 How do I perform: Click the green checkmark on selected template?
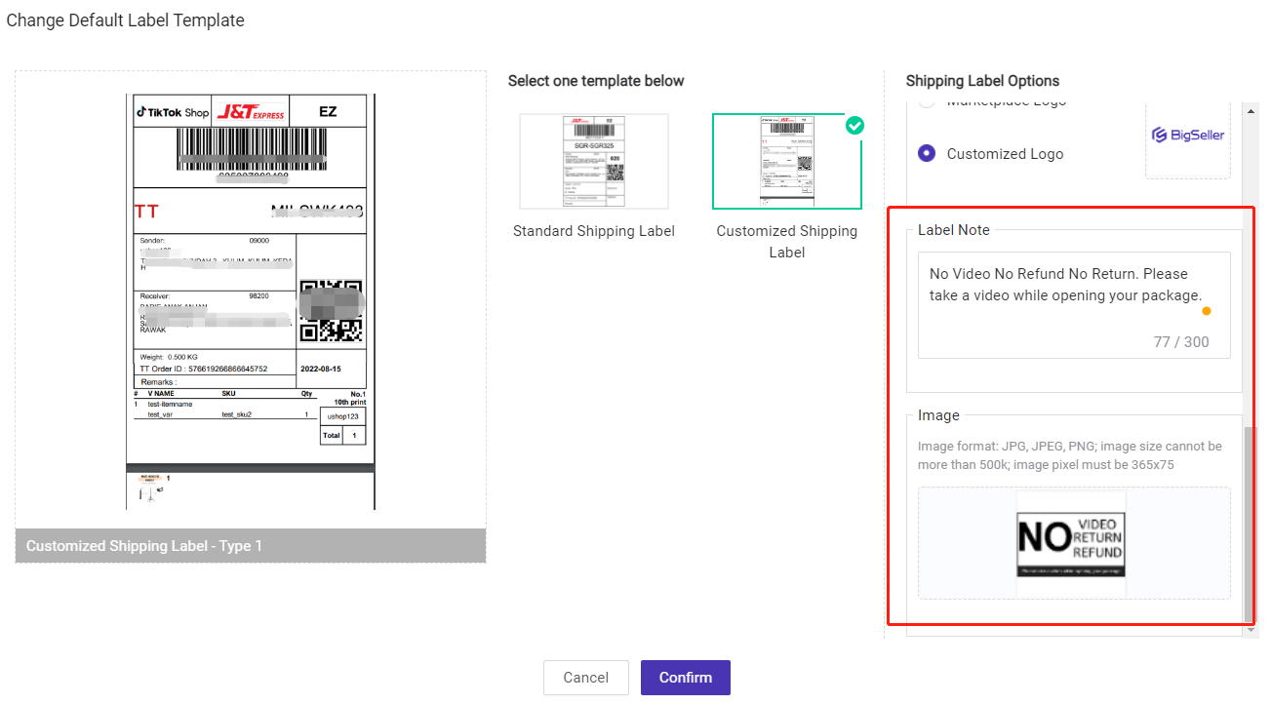click(855, 125)
